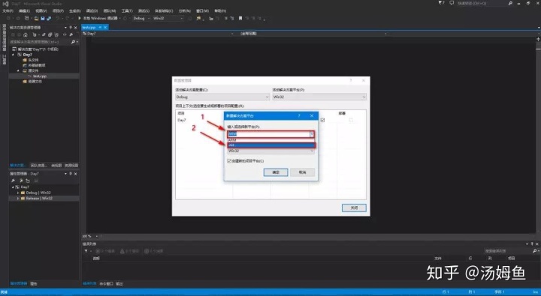Click Save icon in main toolbar

pyautogui.click(x=43, y=18)
